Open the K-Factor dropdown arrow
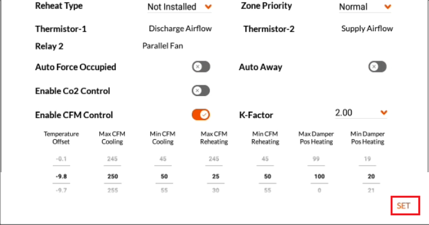The height and width of the screenshot is (225, 429). (384, 113)
